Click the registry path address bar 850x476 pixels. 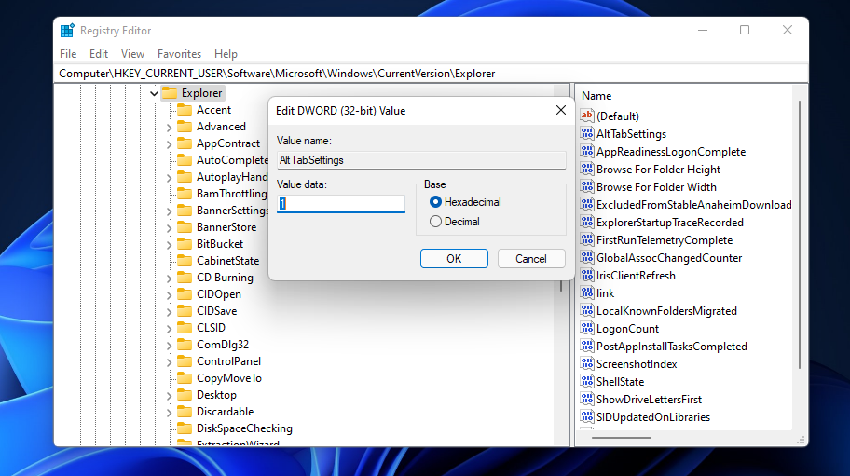tap(431, 73)
